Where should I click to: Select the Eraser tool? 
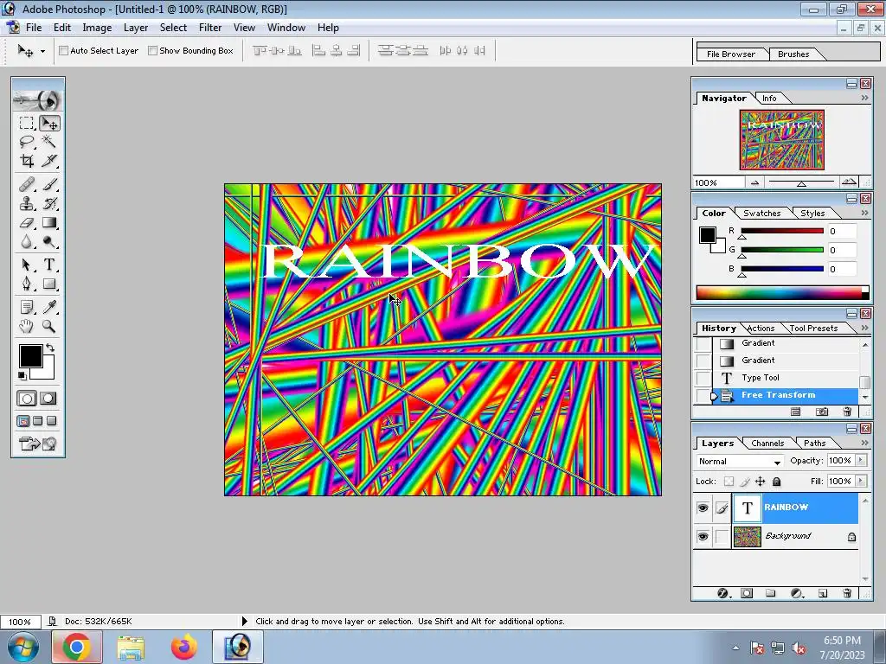[27, 223]
